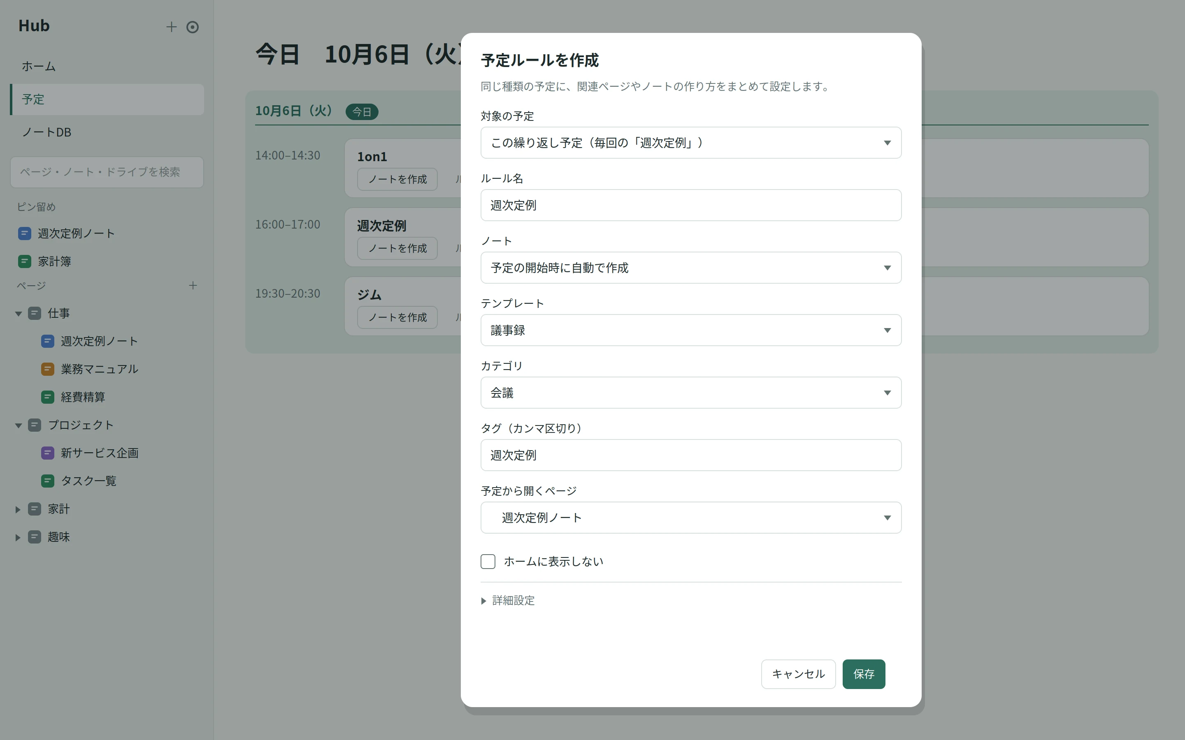Click the 保存 button

(864, 674)
